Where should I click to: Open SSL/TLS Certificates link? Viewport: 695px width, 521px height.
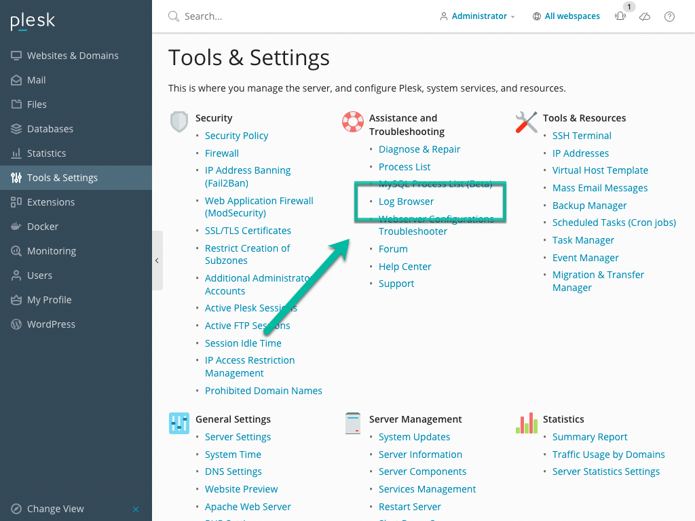point(248,231)
